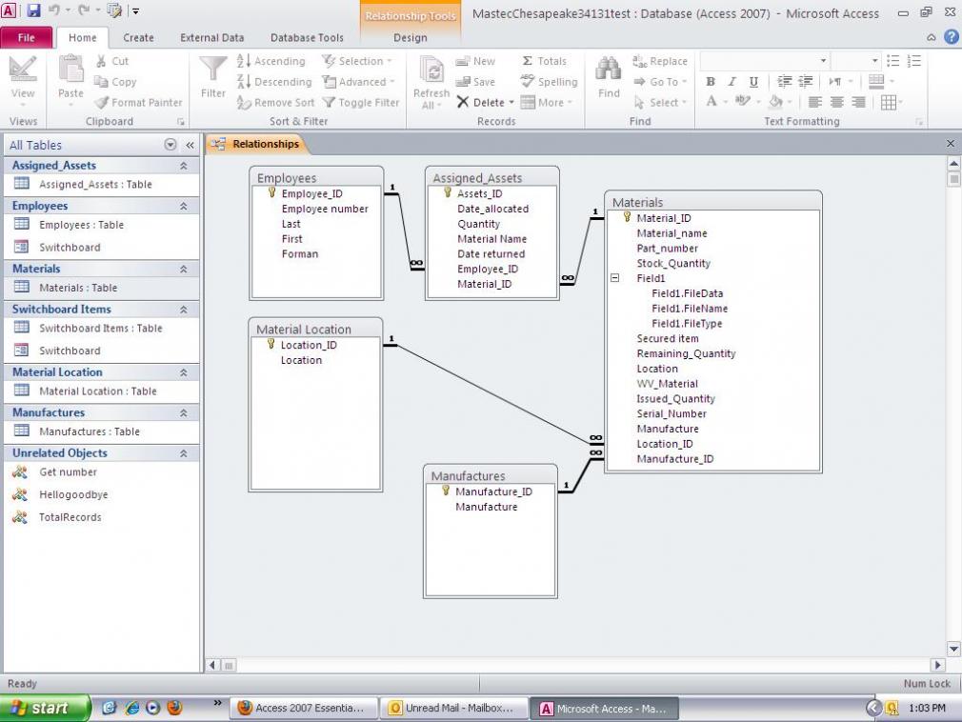This screenshot has height=722, width=962.
Task: Select the Format Painter brush
Action: pos(102,103)
